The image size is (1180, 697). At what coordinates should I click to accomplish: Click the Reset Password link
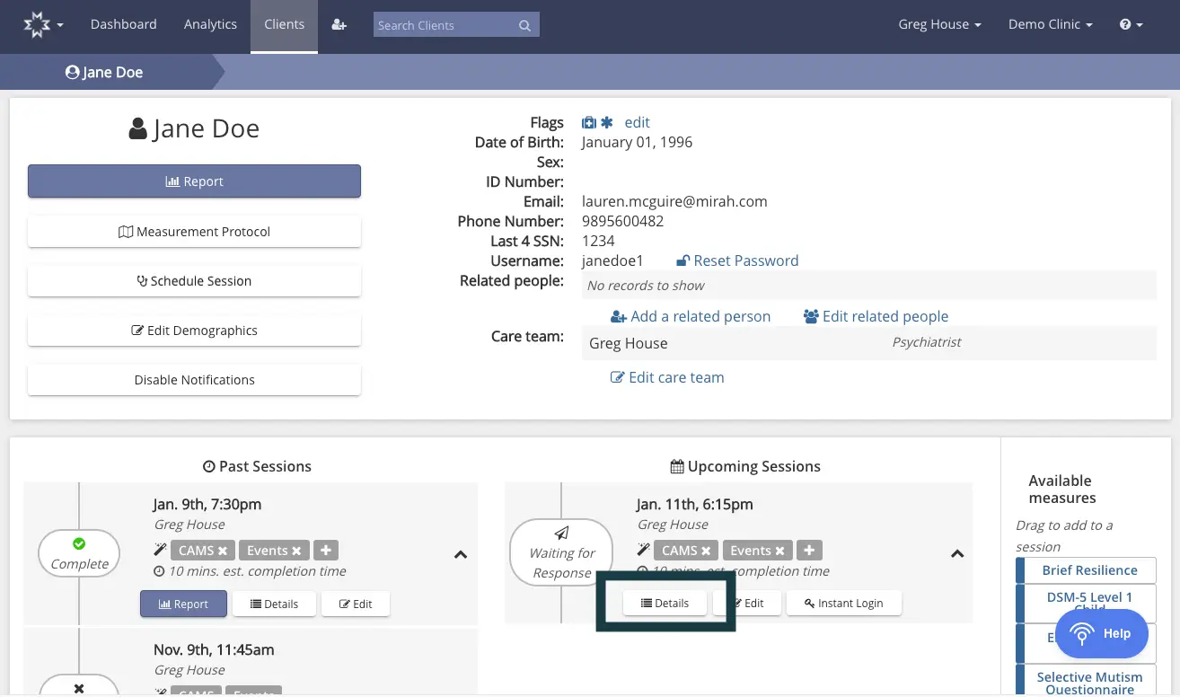746,260
